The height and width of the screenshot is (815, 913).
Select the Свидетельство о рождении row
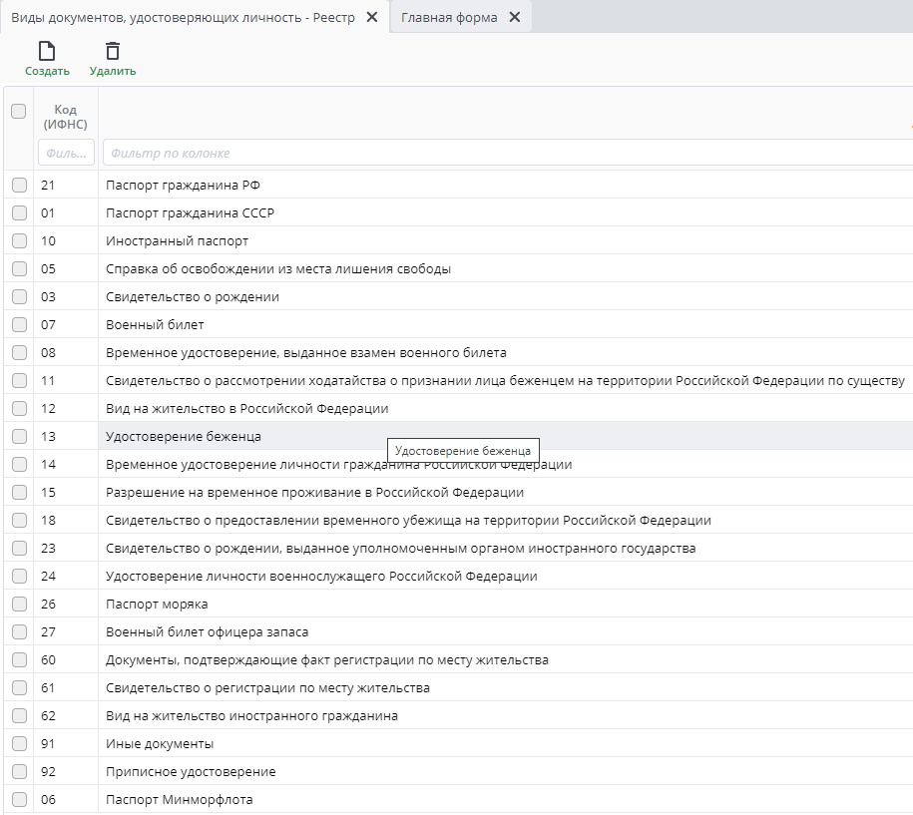193,297
